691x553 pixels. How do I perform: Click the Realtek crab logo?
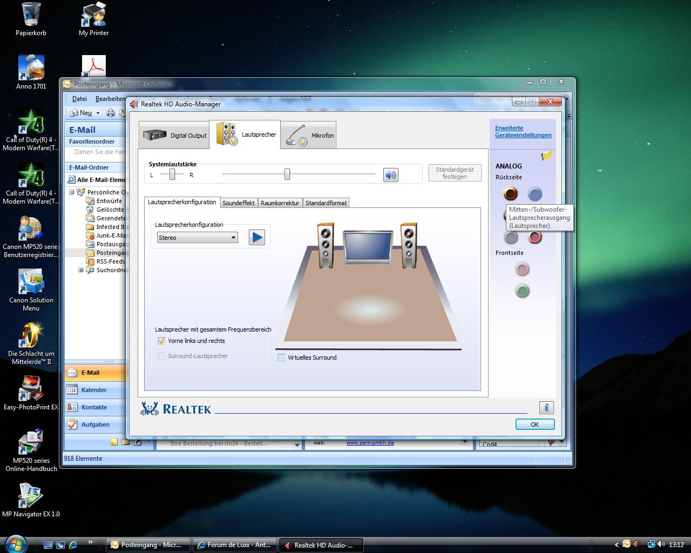[150, 409]
